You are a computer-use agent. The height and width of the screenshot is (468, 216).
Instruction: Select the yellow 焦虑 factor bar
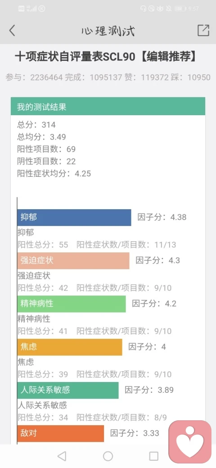69,347
